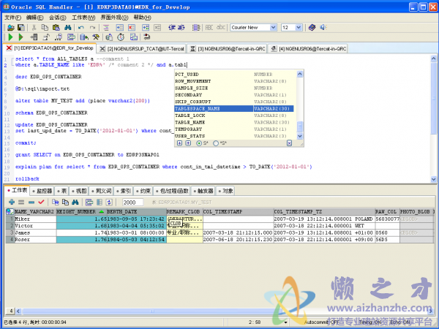Click the Copy icon in the top toolbar
Screen dimensions: 439x329
[45, 28]
